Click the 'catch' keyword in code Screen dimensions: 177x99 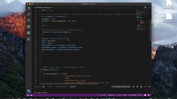pos(44,25)
